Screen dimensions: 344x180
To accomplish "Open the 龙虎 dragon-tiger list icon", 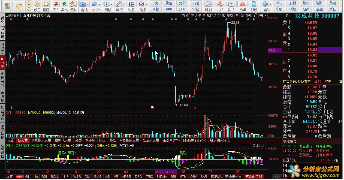I will [x=220, y=6].
